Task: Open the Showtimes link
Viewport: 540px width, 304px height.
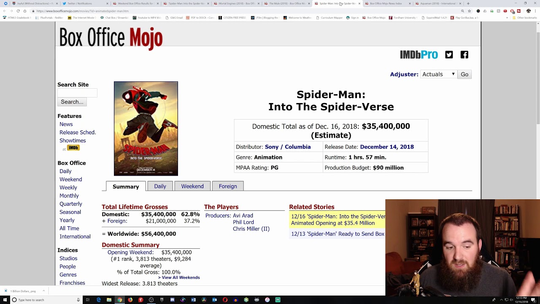Action: (73, 141)
